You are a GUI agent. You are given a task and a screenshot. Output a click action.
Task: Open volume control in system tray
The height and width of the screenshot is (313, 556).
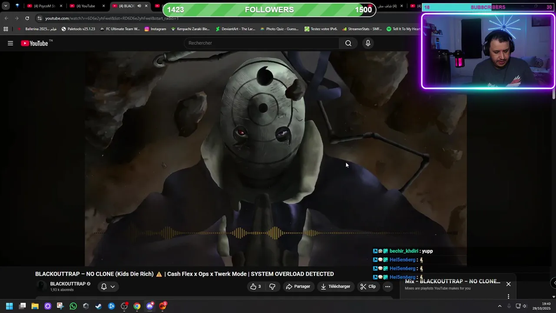point(525,306)
